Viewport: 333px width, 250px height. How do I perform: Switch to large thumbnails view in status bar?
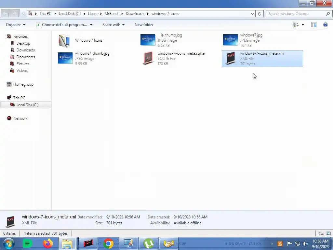pyautogui.click(x=328, y=233)
